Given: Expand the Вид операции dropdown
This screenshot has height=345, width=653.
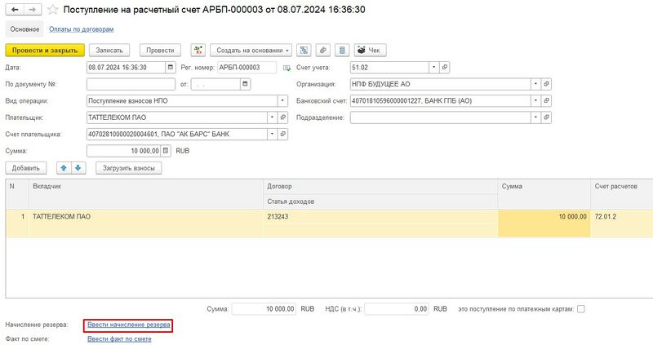Looking at the screenshot, I should 283,100.
